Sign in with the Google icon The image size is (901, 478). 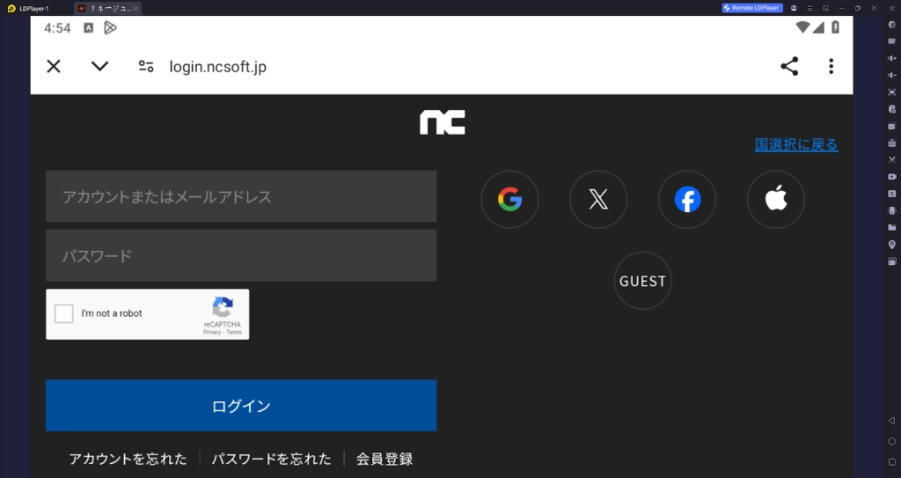pyautogui.click(x=509, y=200)
